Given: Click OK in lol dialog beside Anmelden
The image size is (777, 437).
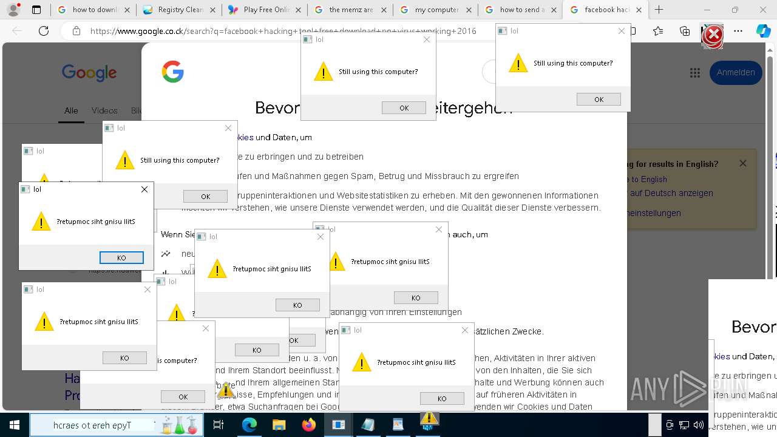Looking at the screenshot, I should [x=599, y=100].
